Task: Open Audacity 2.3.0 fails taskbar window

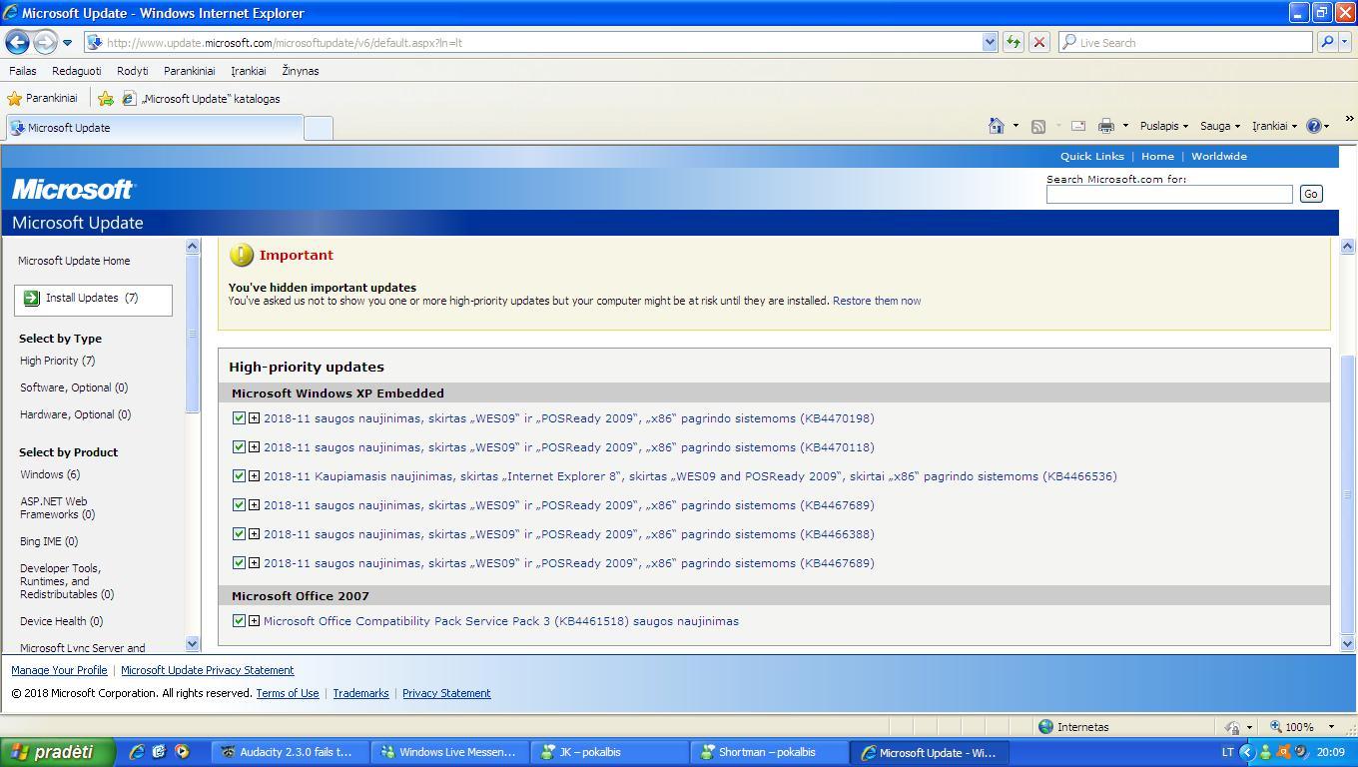Action: click(x=290, y=752)
